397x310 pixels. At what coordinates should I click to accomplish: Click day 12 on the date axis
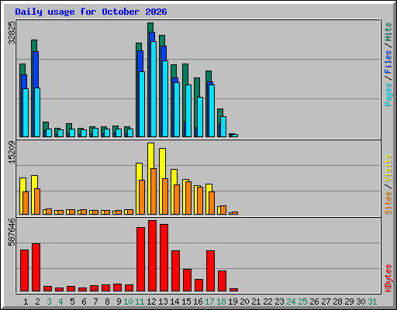pyautogui.click(x=151, y=301)
